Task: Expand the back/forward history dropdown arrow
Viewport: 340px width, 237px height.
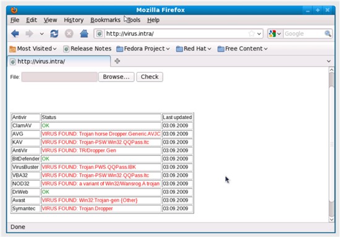Action: click(41, 34)
